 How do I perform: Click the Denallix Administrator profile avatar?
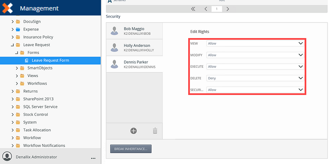pyautogui.click(x=8, y=156)
